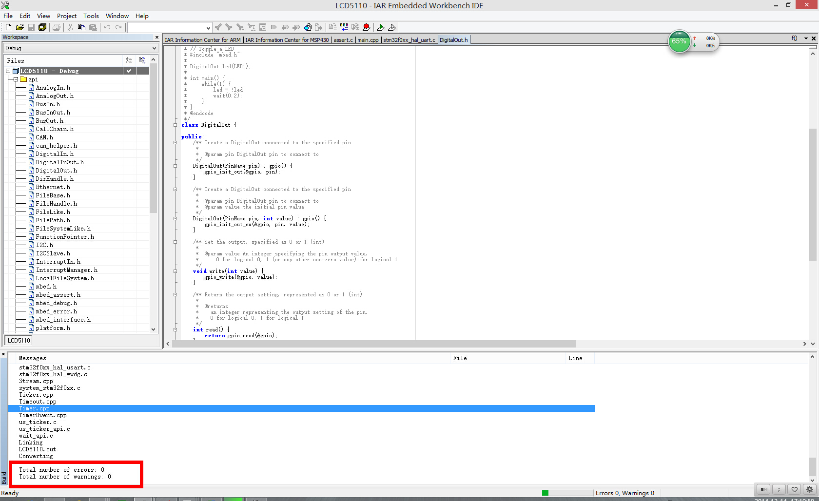Close the active editor tab
The image size is (819, 501).
[814, 39]
